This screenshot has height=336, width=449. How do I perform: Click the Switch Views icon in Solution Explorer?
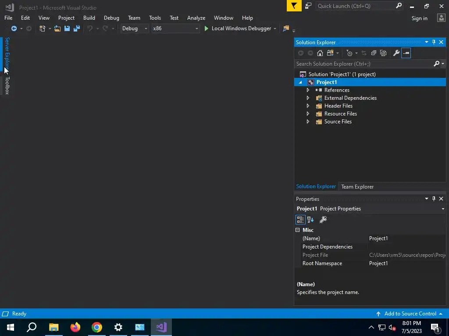point(330,53)
